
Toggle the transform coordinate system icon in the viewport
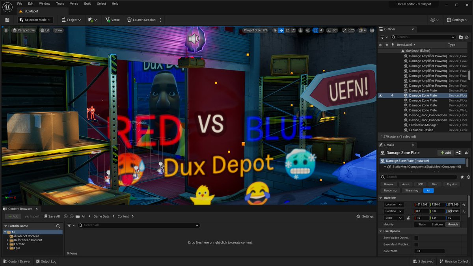tap(301, 30)
